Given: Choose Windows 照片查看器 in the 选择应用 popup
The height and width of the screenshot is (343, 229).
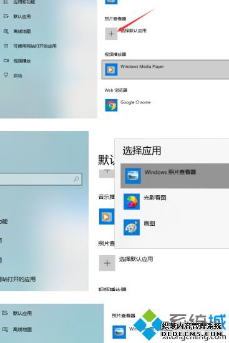Looking at the screenshot, I should pos(175,176).
